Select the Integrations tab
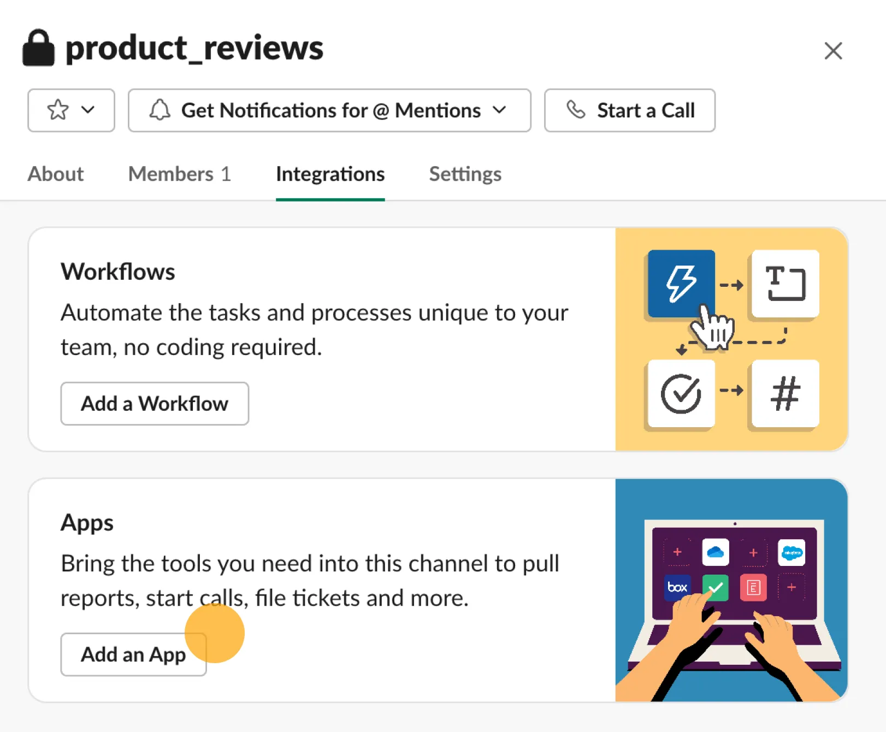The width and height of the screenshot is (886, 732). (330, 174)
